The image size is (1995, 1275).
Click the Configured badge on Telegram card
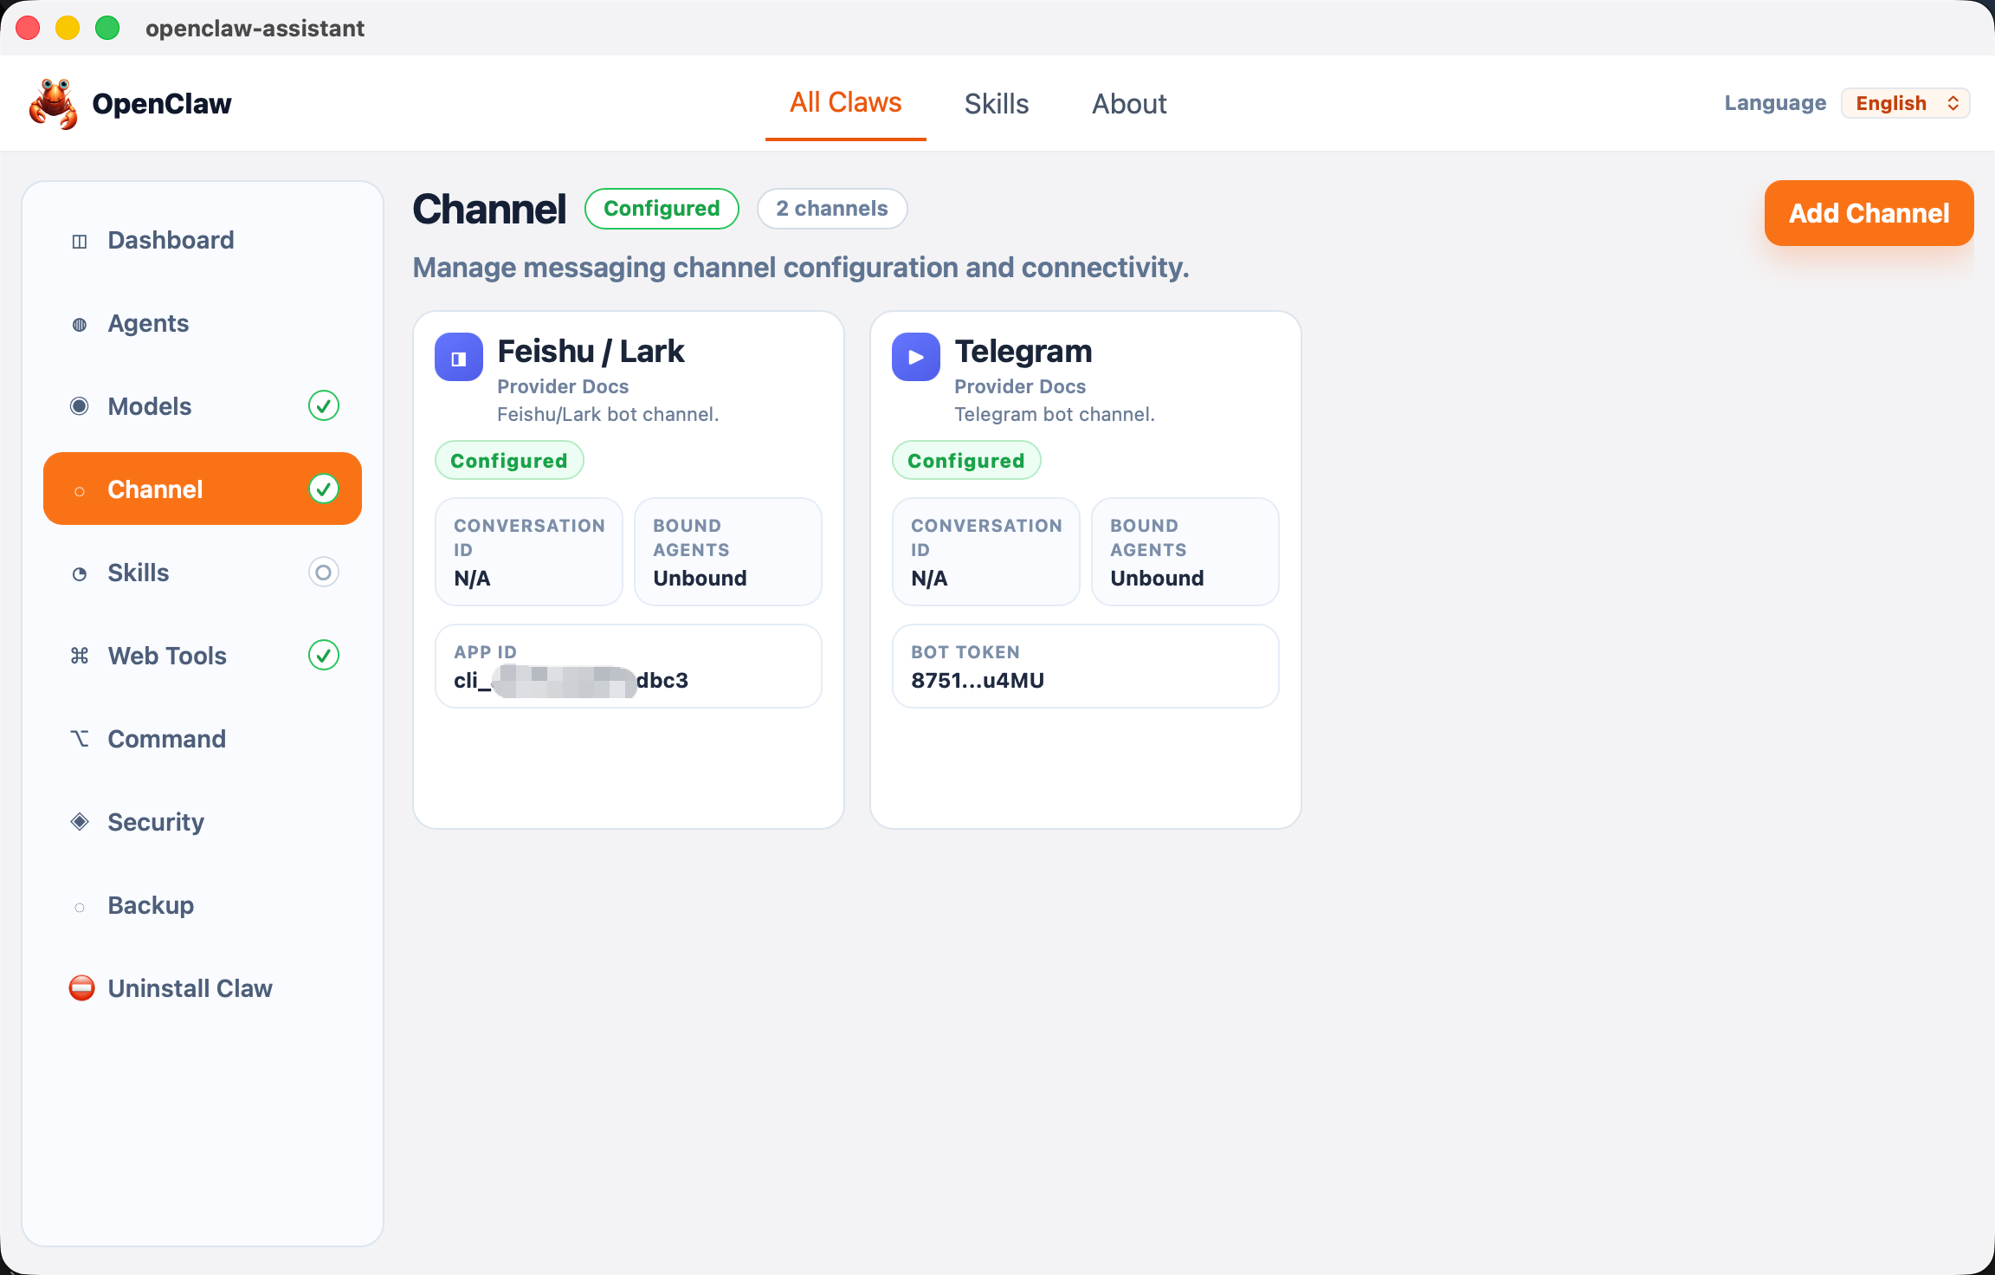(966, 460)
